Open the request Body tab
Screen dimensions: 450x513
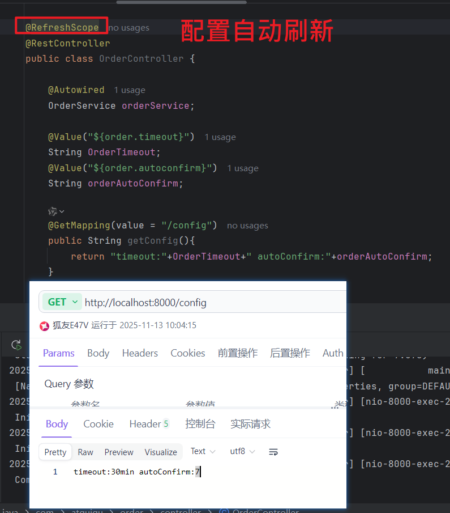98,353
